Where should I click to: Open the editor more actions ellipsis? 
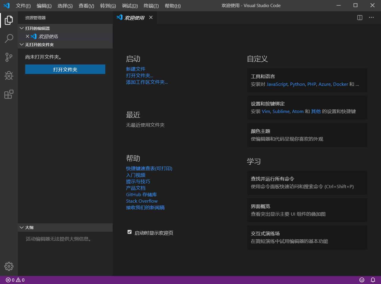pyautogui.click(x=371, y=17)
